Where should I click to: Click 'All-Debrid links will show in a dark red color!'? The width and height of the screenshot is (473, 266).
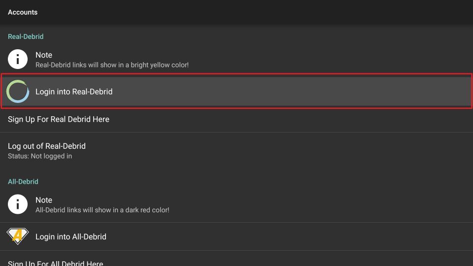[102, 210]
